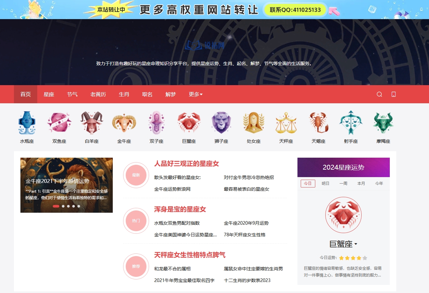Click the mobile phone icon in navbar
Screen dimensions: 429x293
[x=394, y=94]
